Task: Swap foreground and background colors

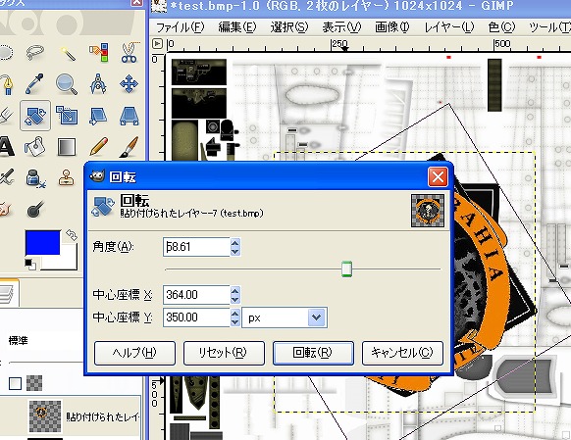Action: coord(72,235)
